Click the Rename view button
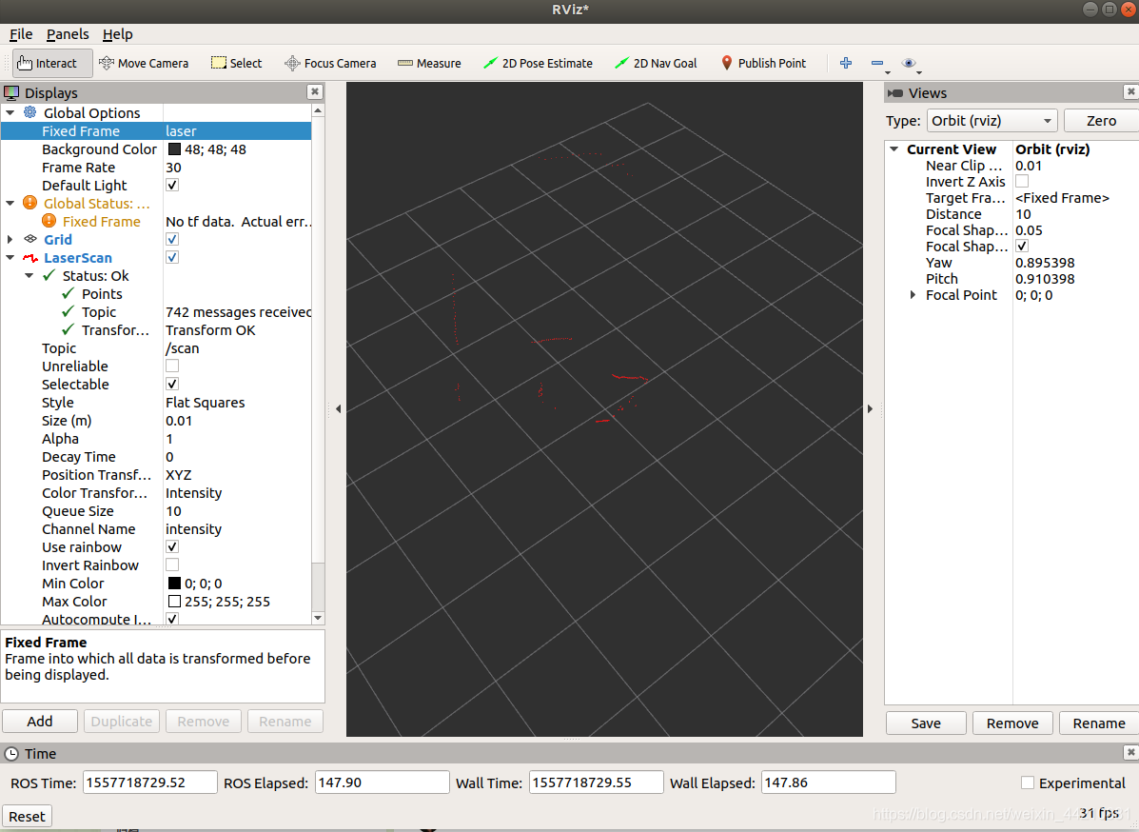The width and height of the screenshot is (1139, 832). point(1099,723)
